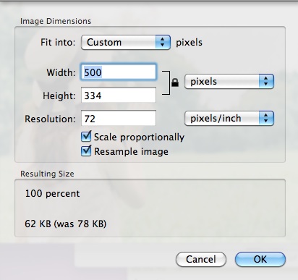Toggle the Scale proportionally checkbox
This screenshot has height=280, width=298.
(86, 137)
